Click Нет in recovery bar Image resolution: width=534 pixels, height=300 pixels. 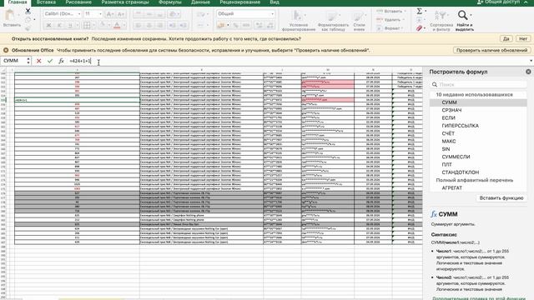pos(523,39)
